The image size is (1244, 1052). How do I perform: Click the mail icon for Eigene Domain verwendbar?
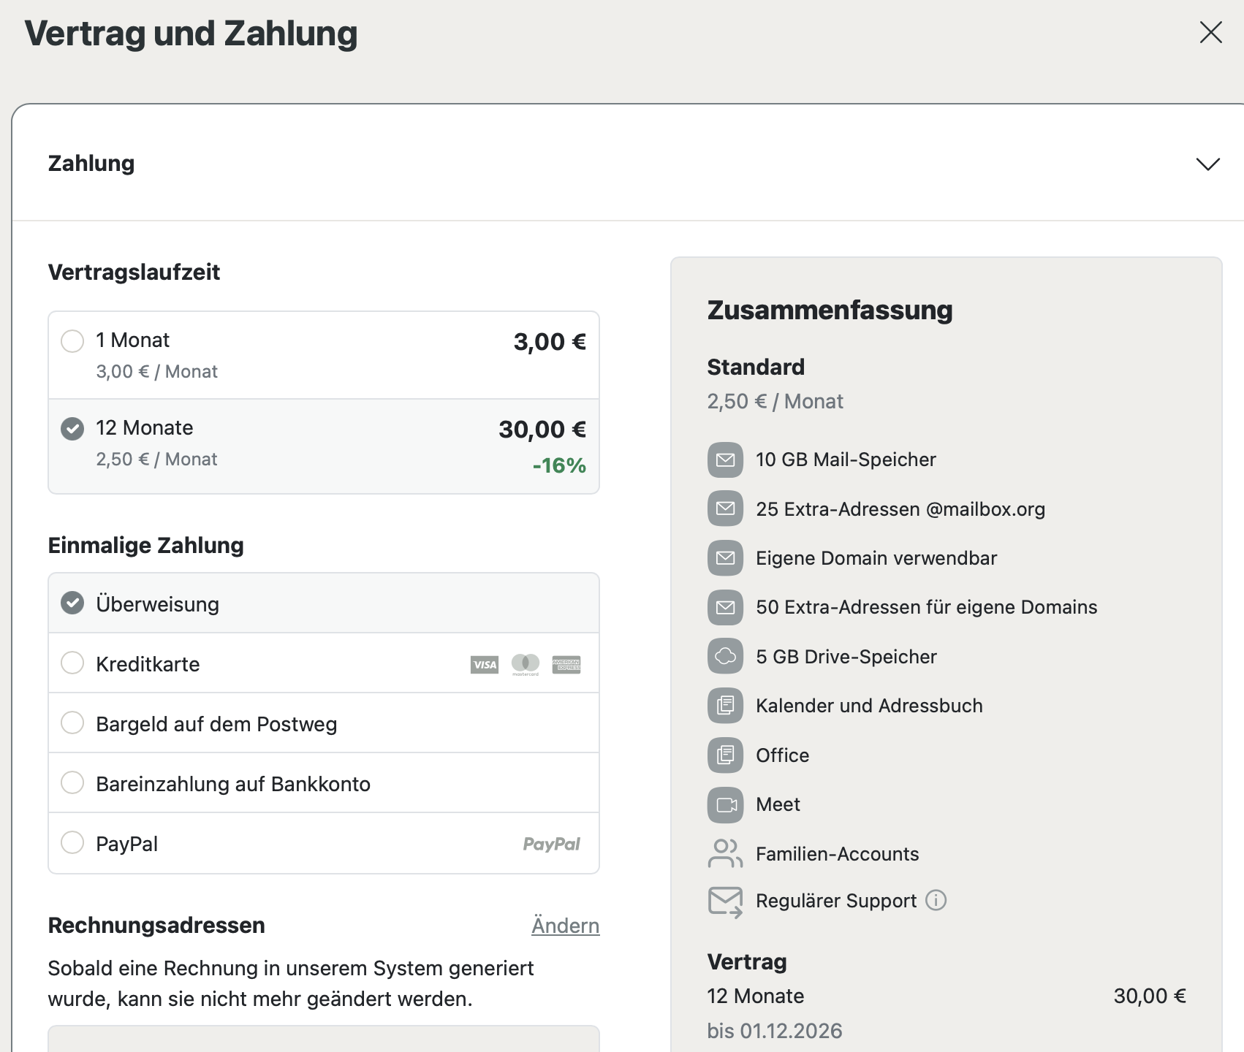725,558
